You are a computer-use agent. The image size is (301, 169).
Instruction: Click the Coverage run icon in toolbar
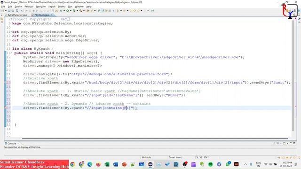pos(74,11)
